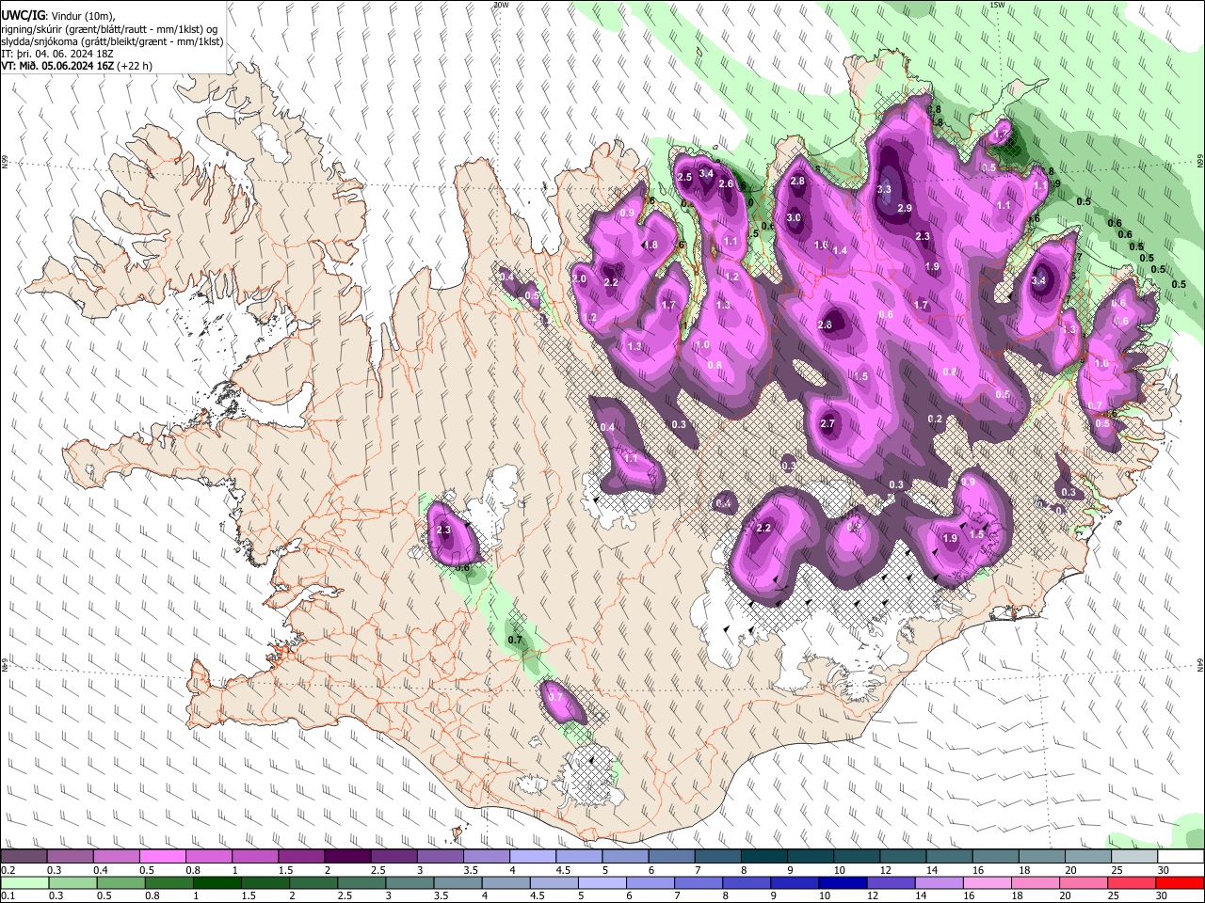Screen dimensions: 1205x903
Task: Pick the deep navy 10–12 rain swatch
Action: point(841,882)
